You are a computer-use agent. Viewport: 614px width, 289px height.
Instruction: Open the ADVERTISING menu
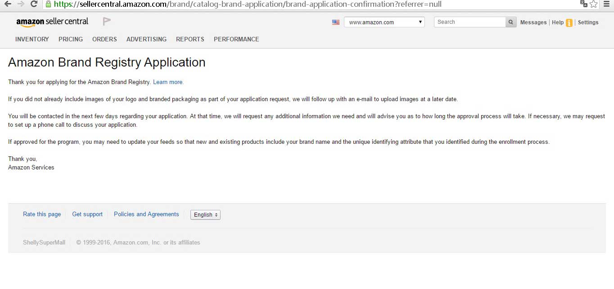[146, 39]
